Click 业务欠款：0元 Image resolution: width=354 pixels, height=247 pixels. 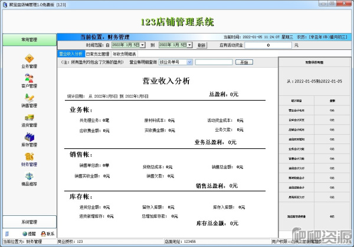(229, 130)
